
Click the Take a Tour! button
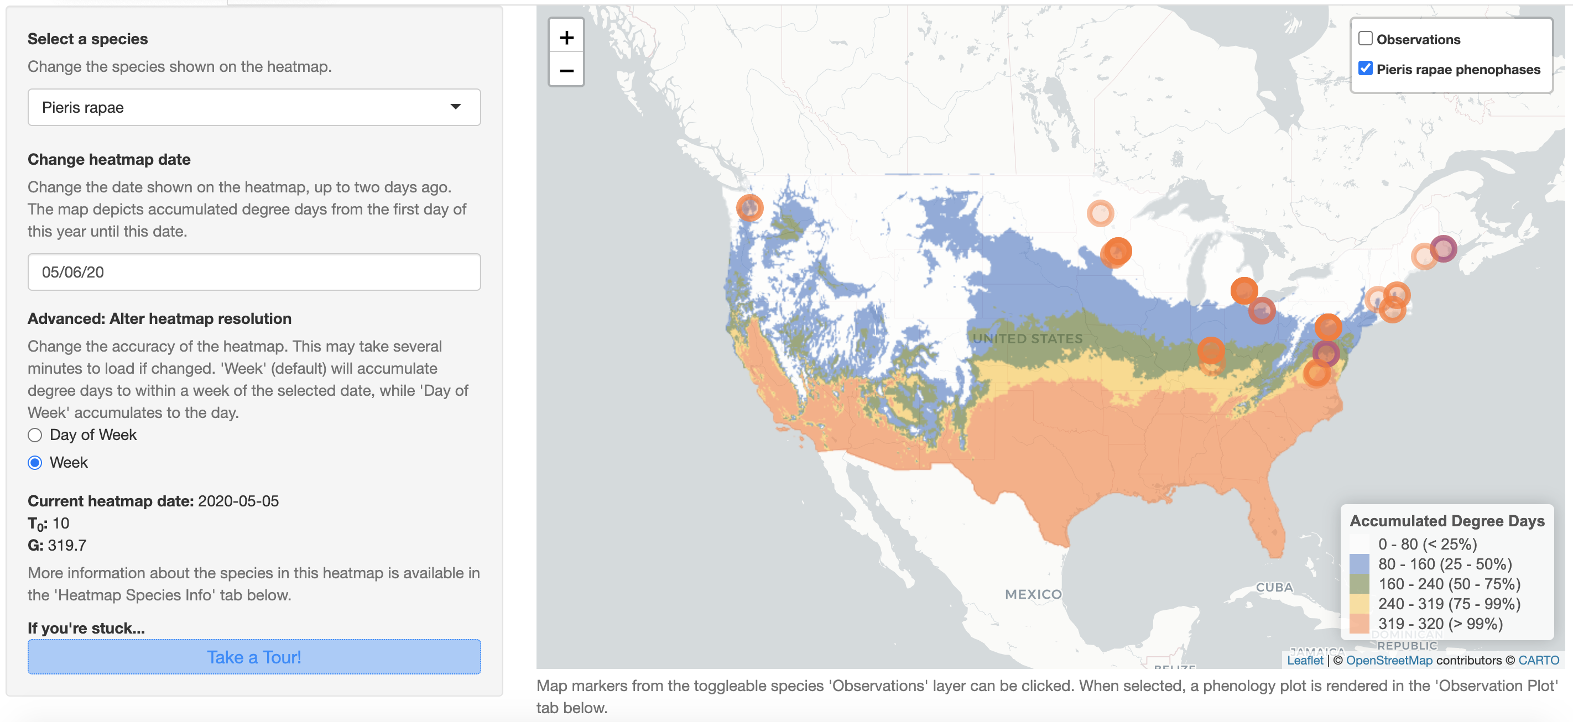click(x=254, y=657)
